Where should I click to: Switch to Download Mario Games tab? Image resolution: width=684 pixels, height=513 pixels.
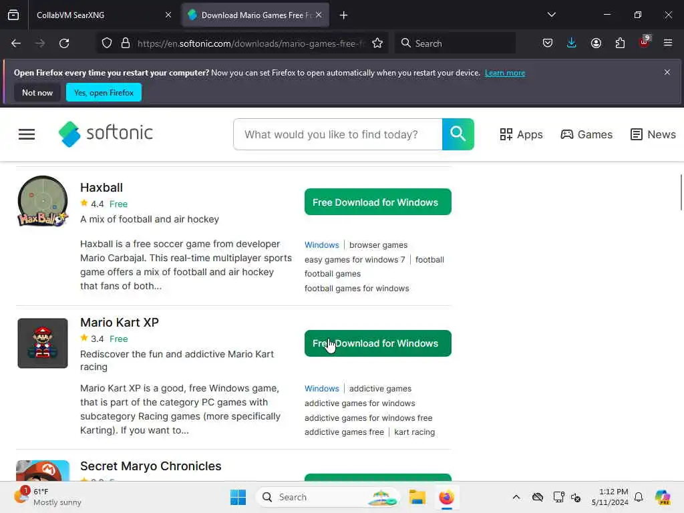pos(255,15)
